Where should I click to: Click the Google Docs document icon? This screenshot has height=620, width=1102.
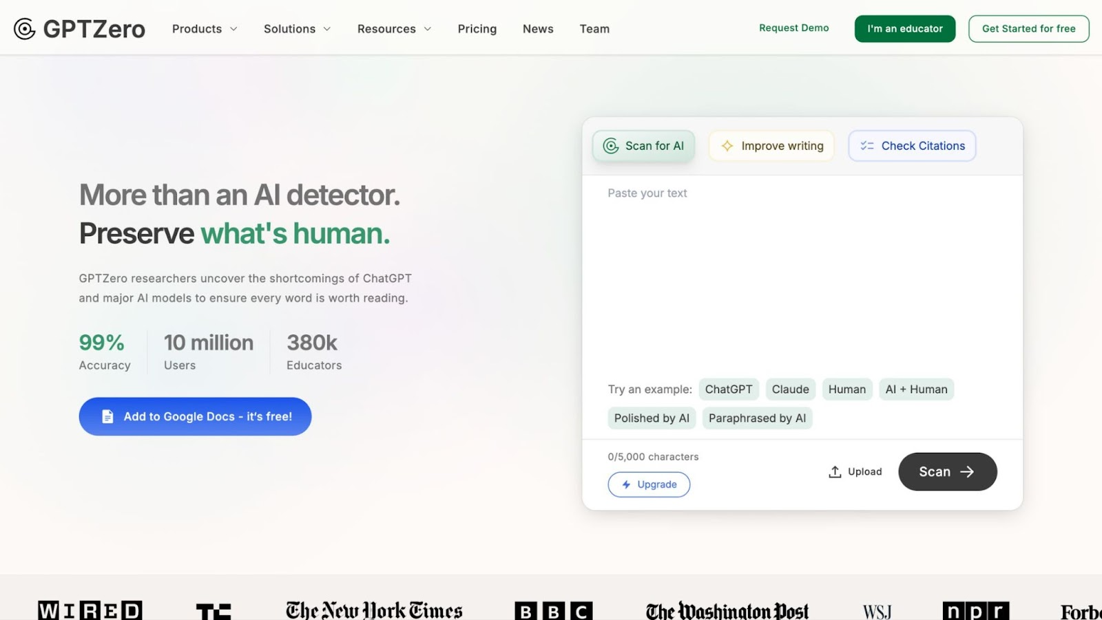tap(107, 416)
